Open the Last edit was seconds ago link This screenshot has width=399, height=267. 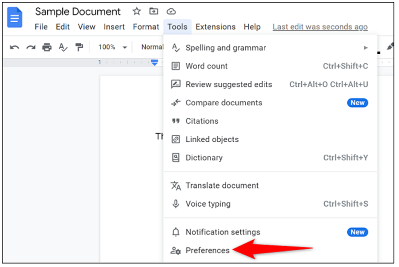pos(320,27)
